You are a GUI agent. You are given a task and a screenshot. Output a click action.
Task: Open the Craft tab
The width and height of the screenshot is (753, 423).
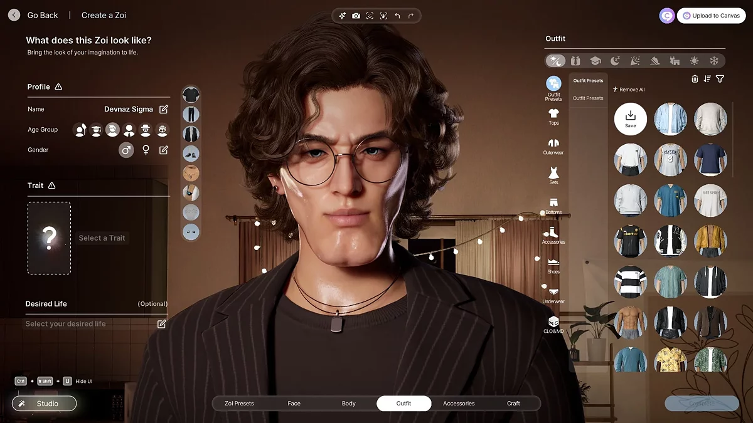click(x=513, y=404)
